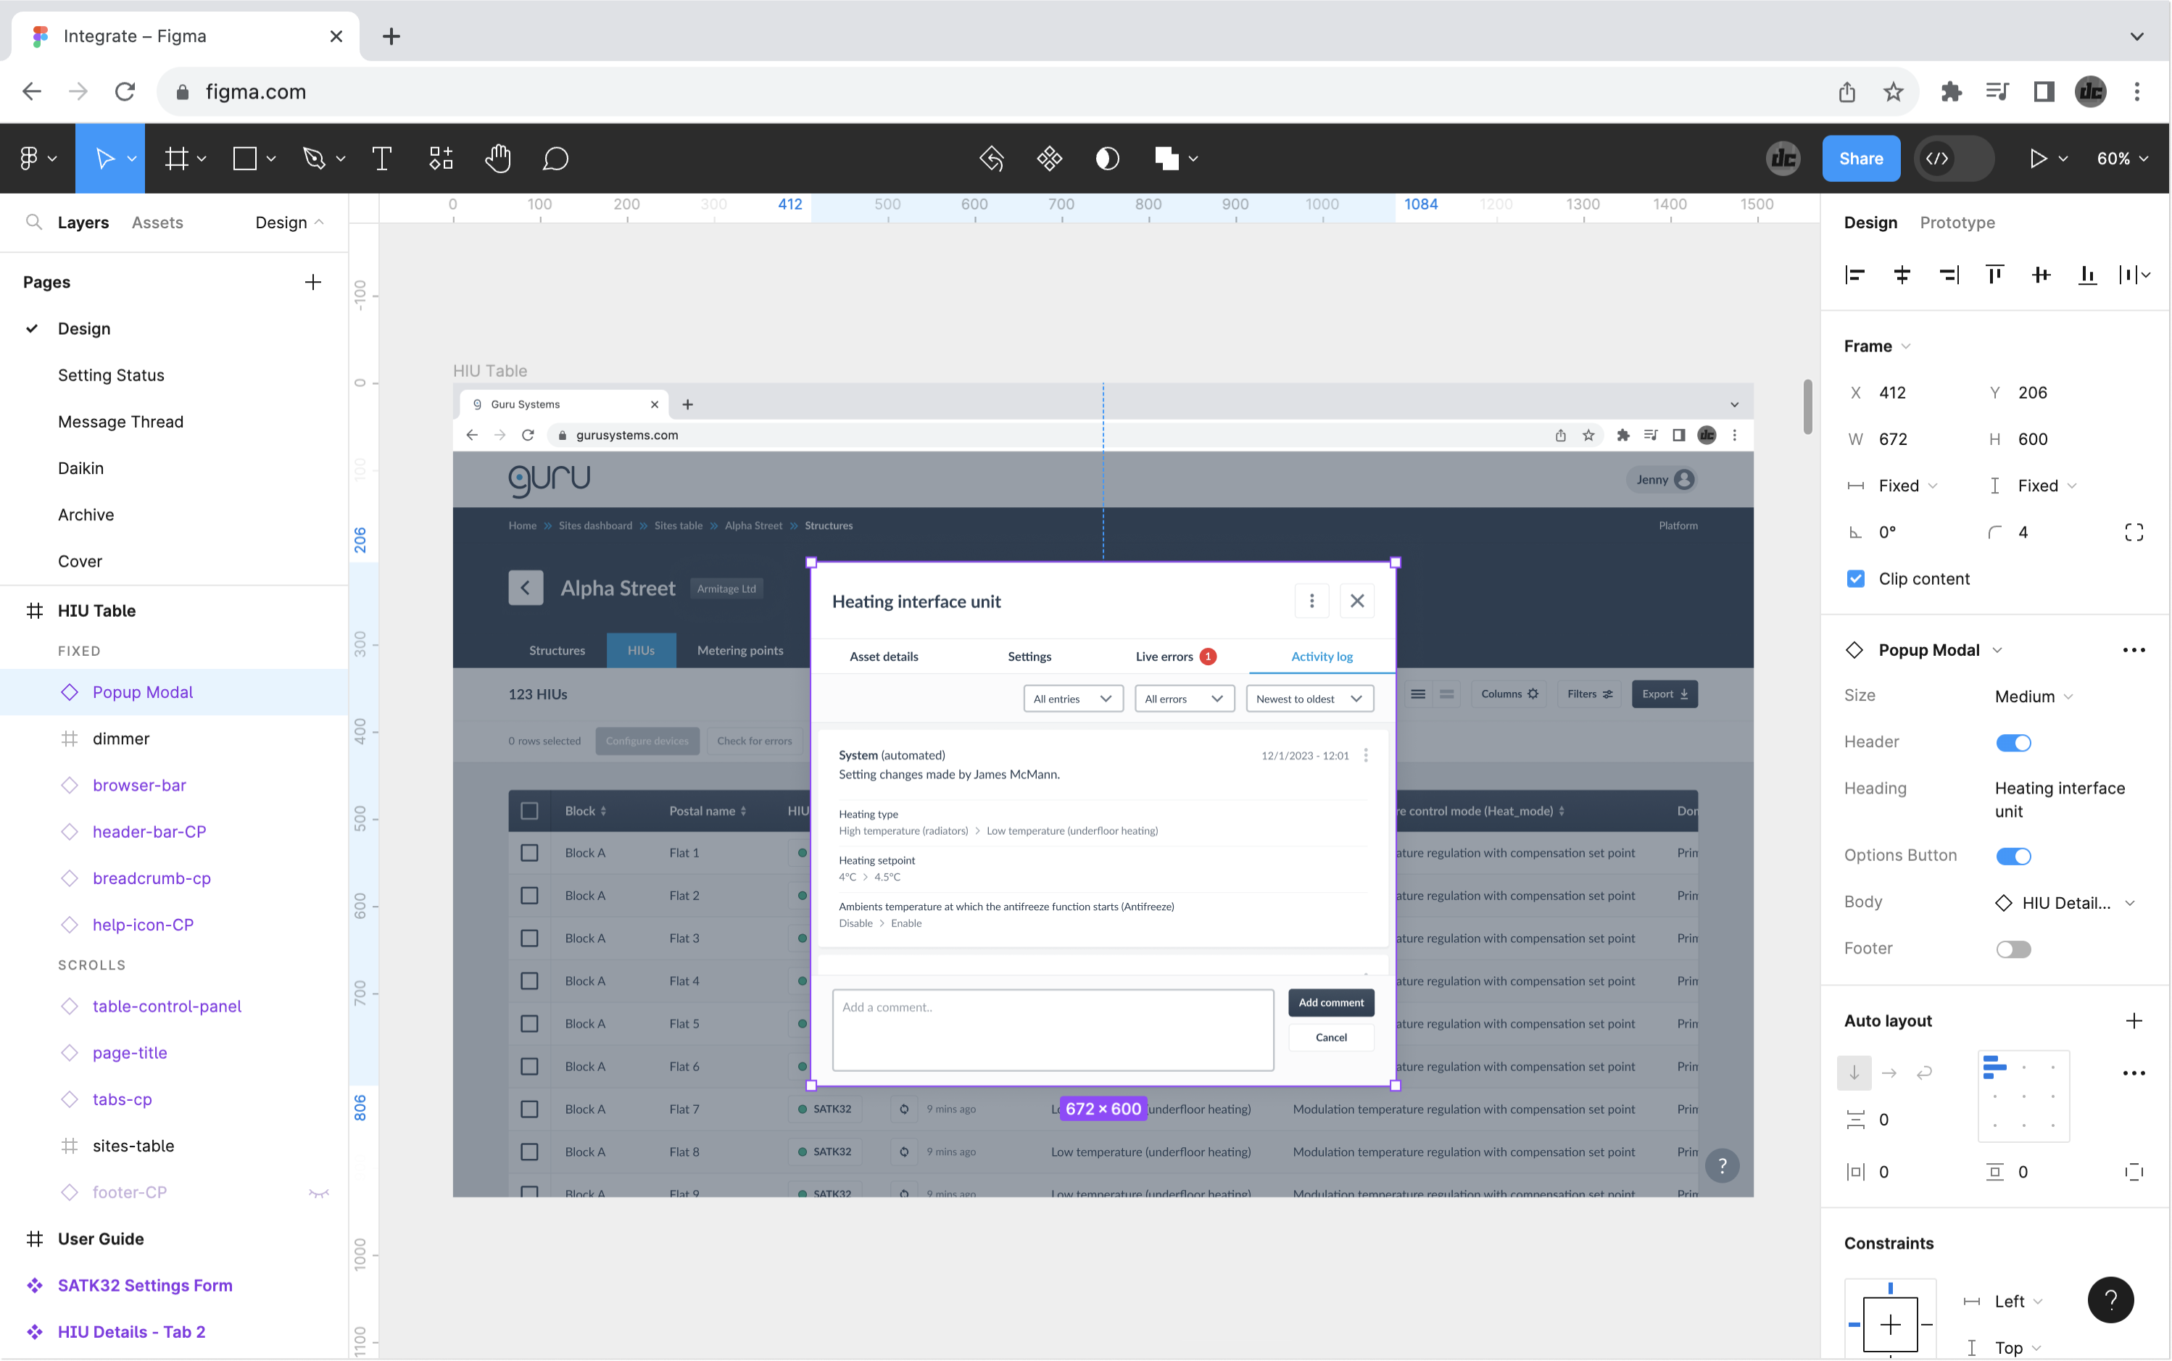Open Popup Modal component options menu
Image resolution: width=2172 pixels, height=1361 pixels.
click(2134, 650)
